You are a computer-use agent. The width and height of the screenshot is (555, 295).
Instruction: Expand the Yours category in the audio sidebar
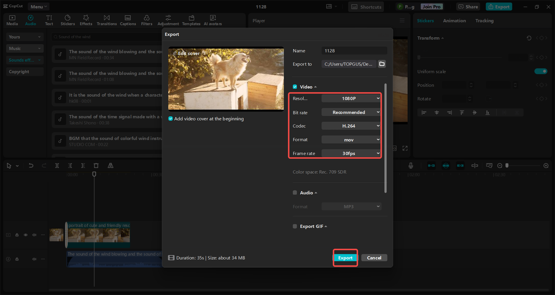(x=25, y=37)
